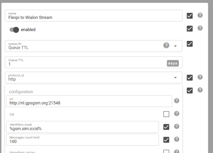This screenshot has height=153, width=213.
Task: Check the ca checkbox
Action: (166, 114)
